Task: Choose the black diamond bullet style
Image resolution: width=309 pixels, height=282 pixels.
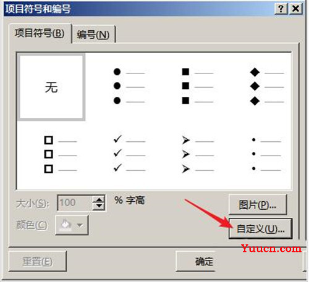Action: click(267, 86)
